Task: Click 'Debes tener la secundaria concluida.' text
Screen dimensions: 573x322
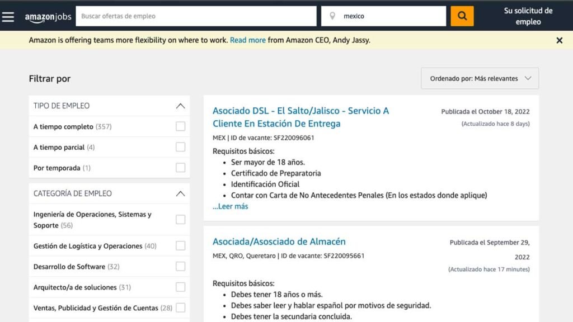Action: click(x=291, y=316)
